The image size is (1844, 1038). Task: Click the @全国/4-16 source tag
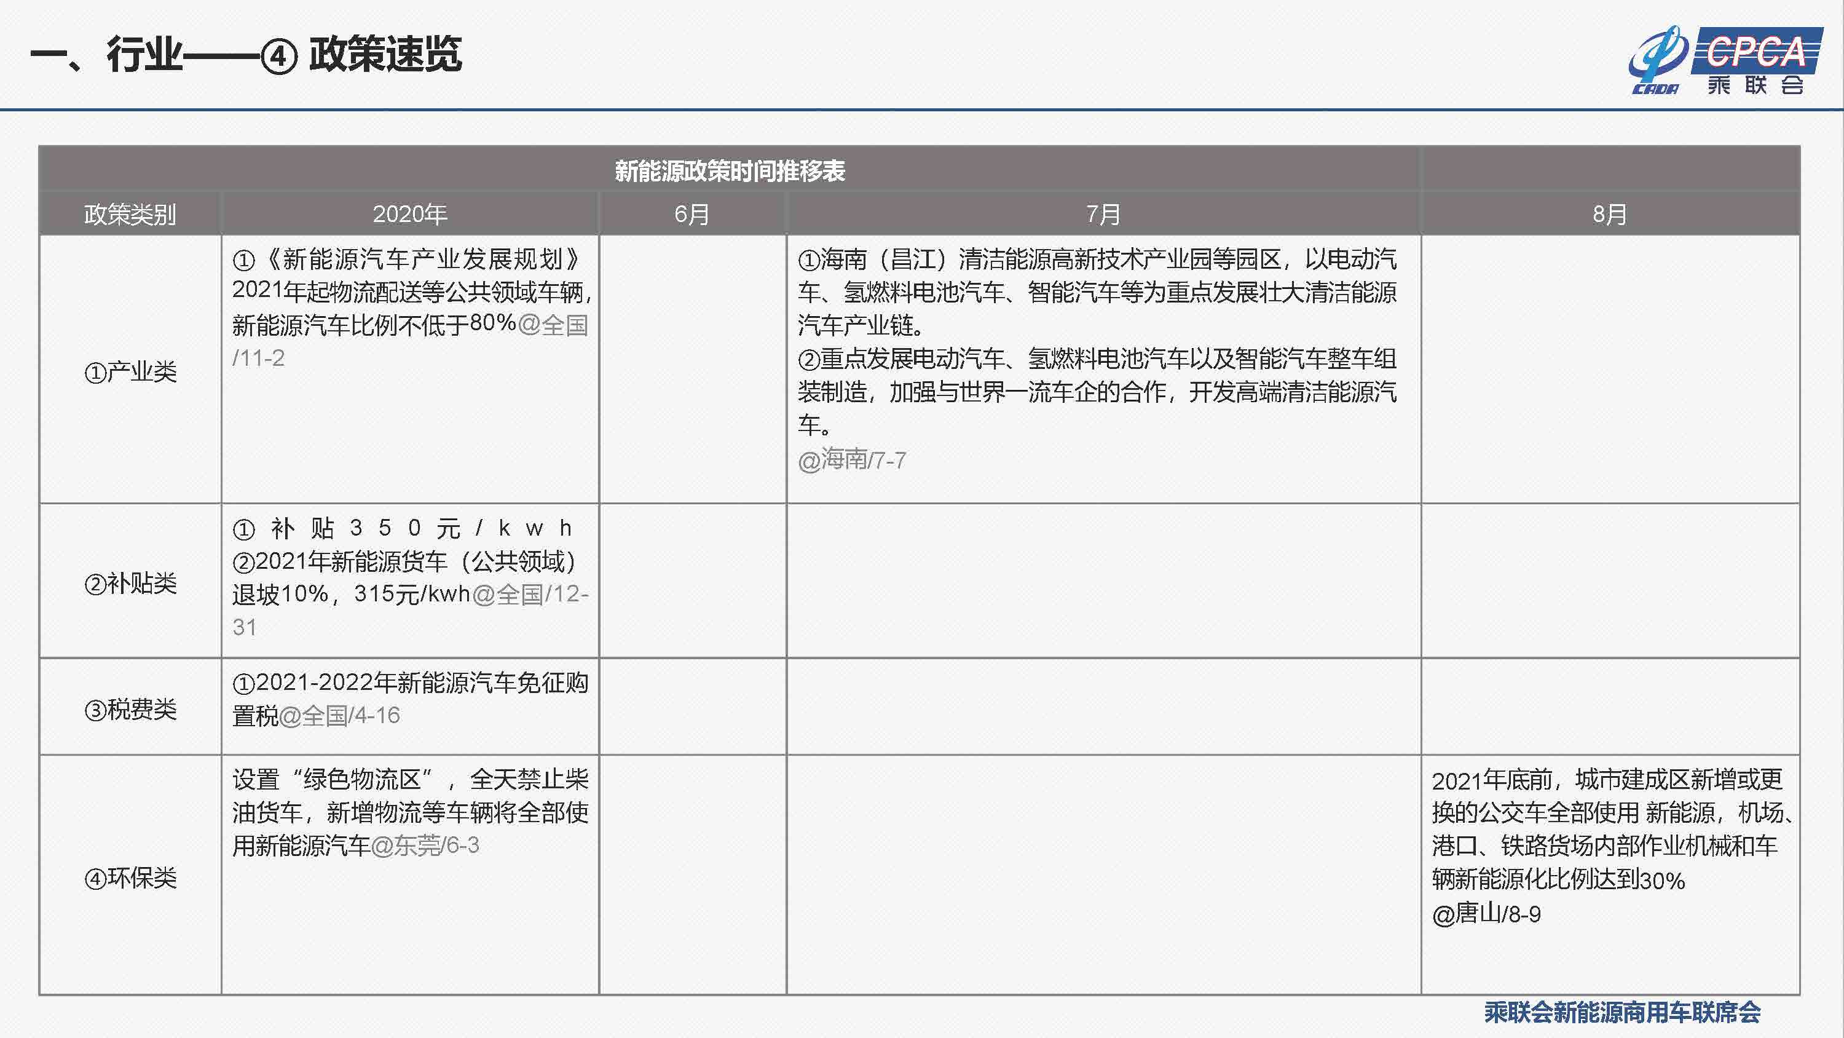pos(339,716)
